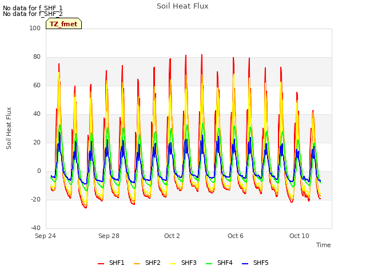Toggle SHF3 series in the legend
The height and width of the screenshot is (274, 366).
(x=183, y=263)
